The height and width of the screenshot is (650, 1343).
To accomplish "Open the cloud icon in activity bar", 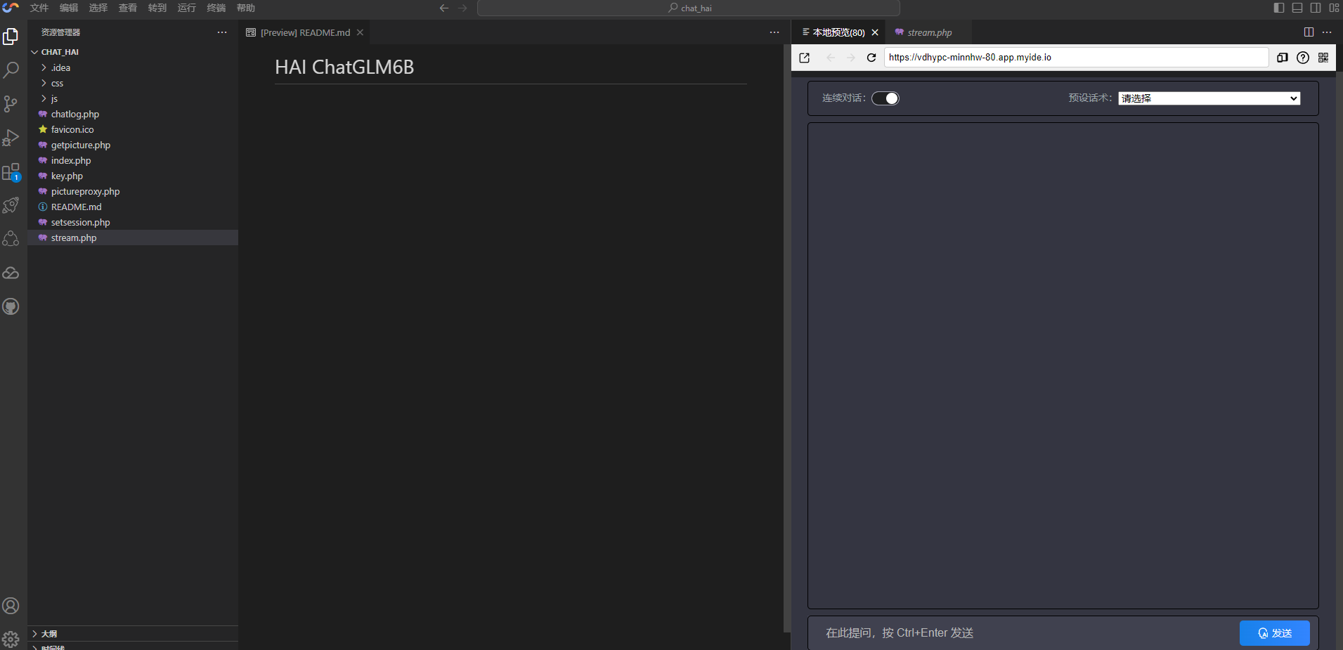I will [11, 273].
